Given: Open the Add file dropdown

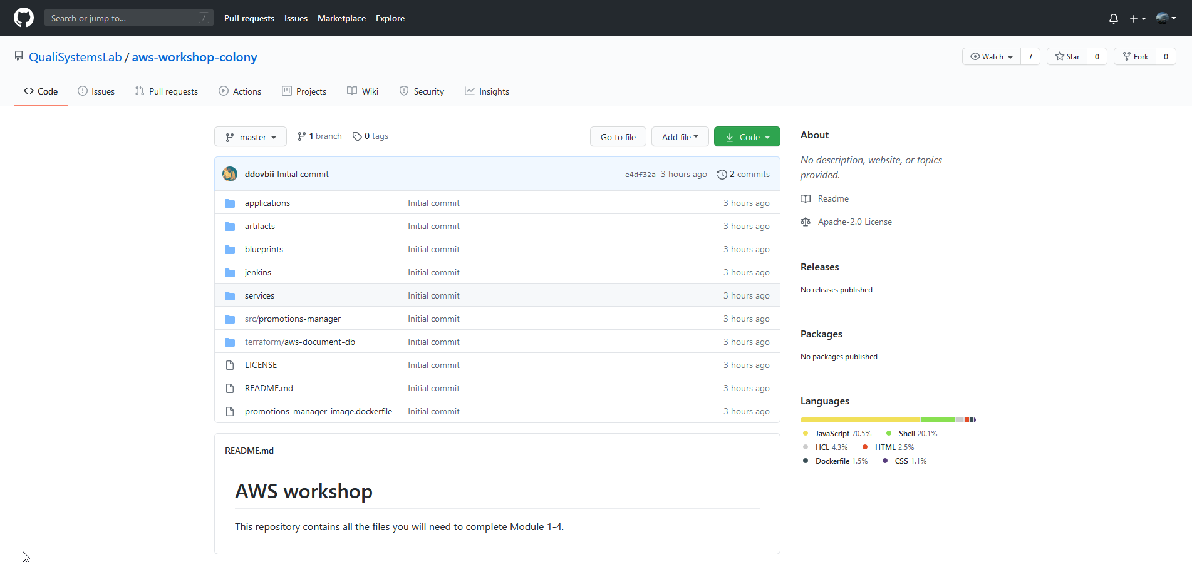Looking at the screenshot, I should 680,136.
